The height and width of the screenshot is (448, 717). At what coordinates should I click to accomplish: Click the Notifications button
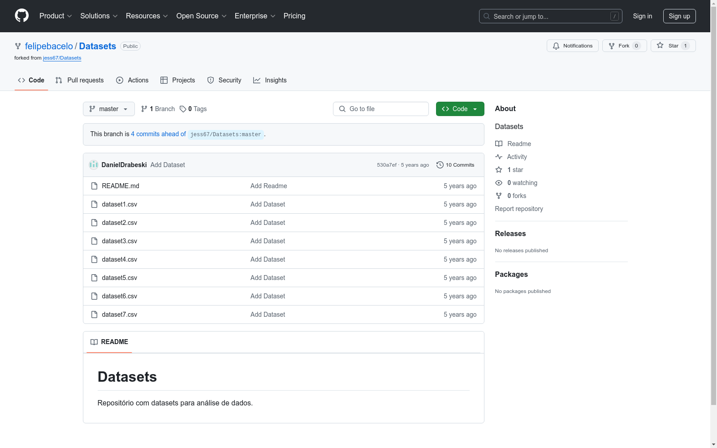[573, 46]
